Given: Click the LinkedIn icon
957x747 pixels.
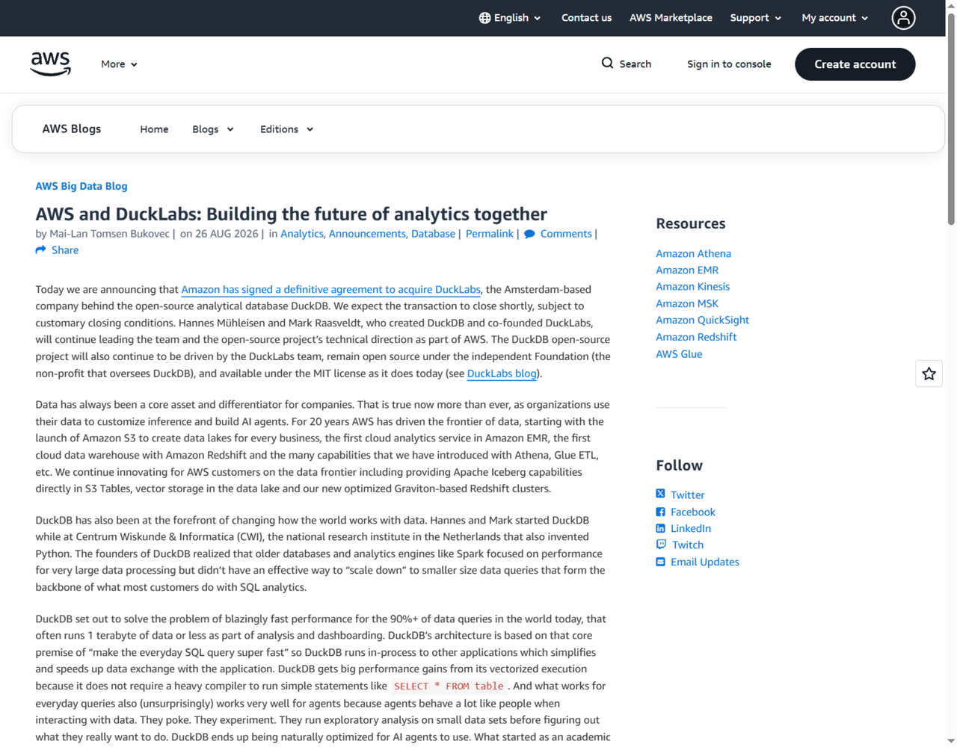Looking at the screenshot, I should point(660,528).
